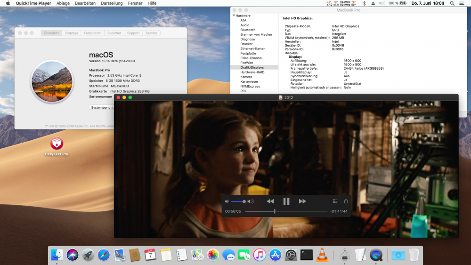Open Finder from the Dock
This screenshot has height=265, width=471.
[57, 255]
